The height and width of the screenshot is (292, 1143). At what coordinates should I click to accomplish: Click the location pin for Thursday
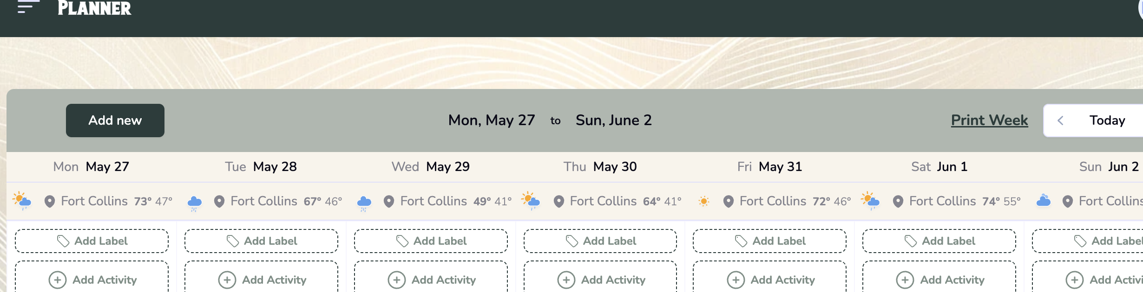559,201
